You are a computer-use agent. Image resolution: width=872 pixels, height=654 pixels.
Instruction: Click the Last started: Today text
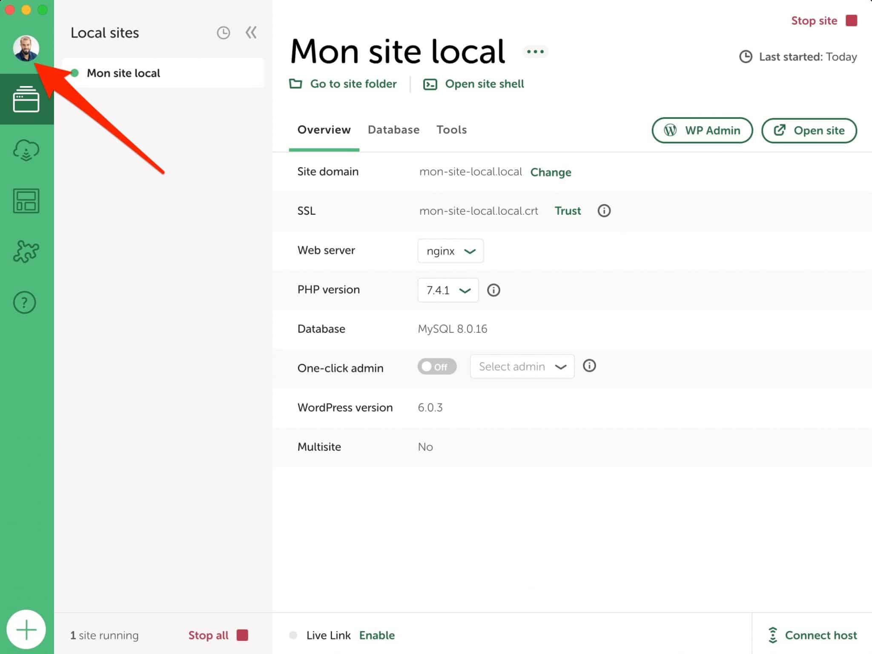click(808, 57)
